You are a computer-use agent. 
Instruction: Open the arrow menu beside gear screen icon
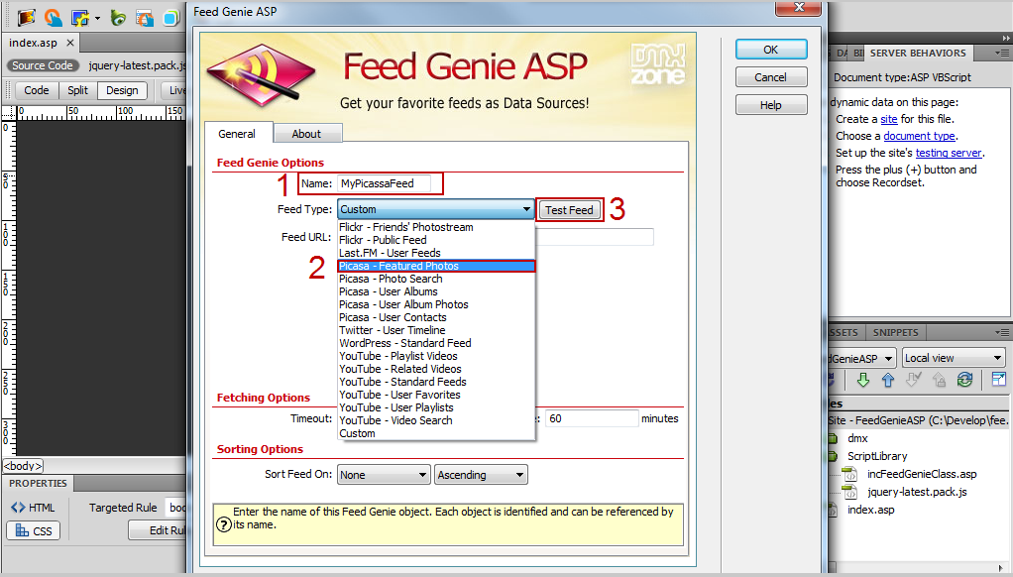coord(97,18)
